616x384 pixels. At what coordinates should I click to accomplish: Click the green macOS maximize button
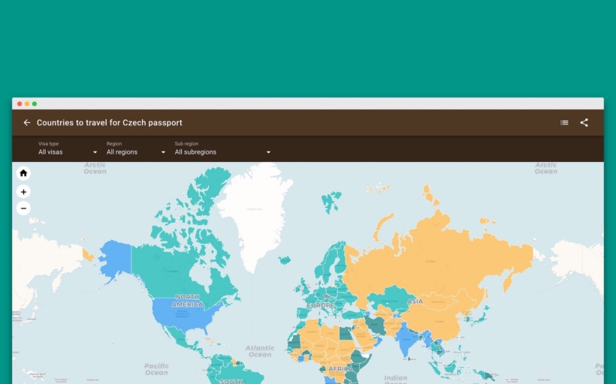(x=35, y=103)
